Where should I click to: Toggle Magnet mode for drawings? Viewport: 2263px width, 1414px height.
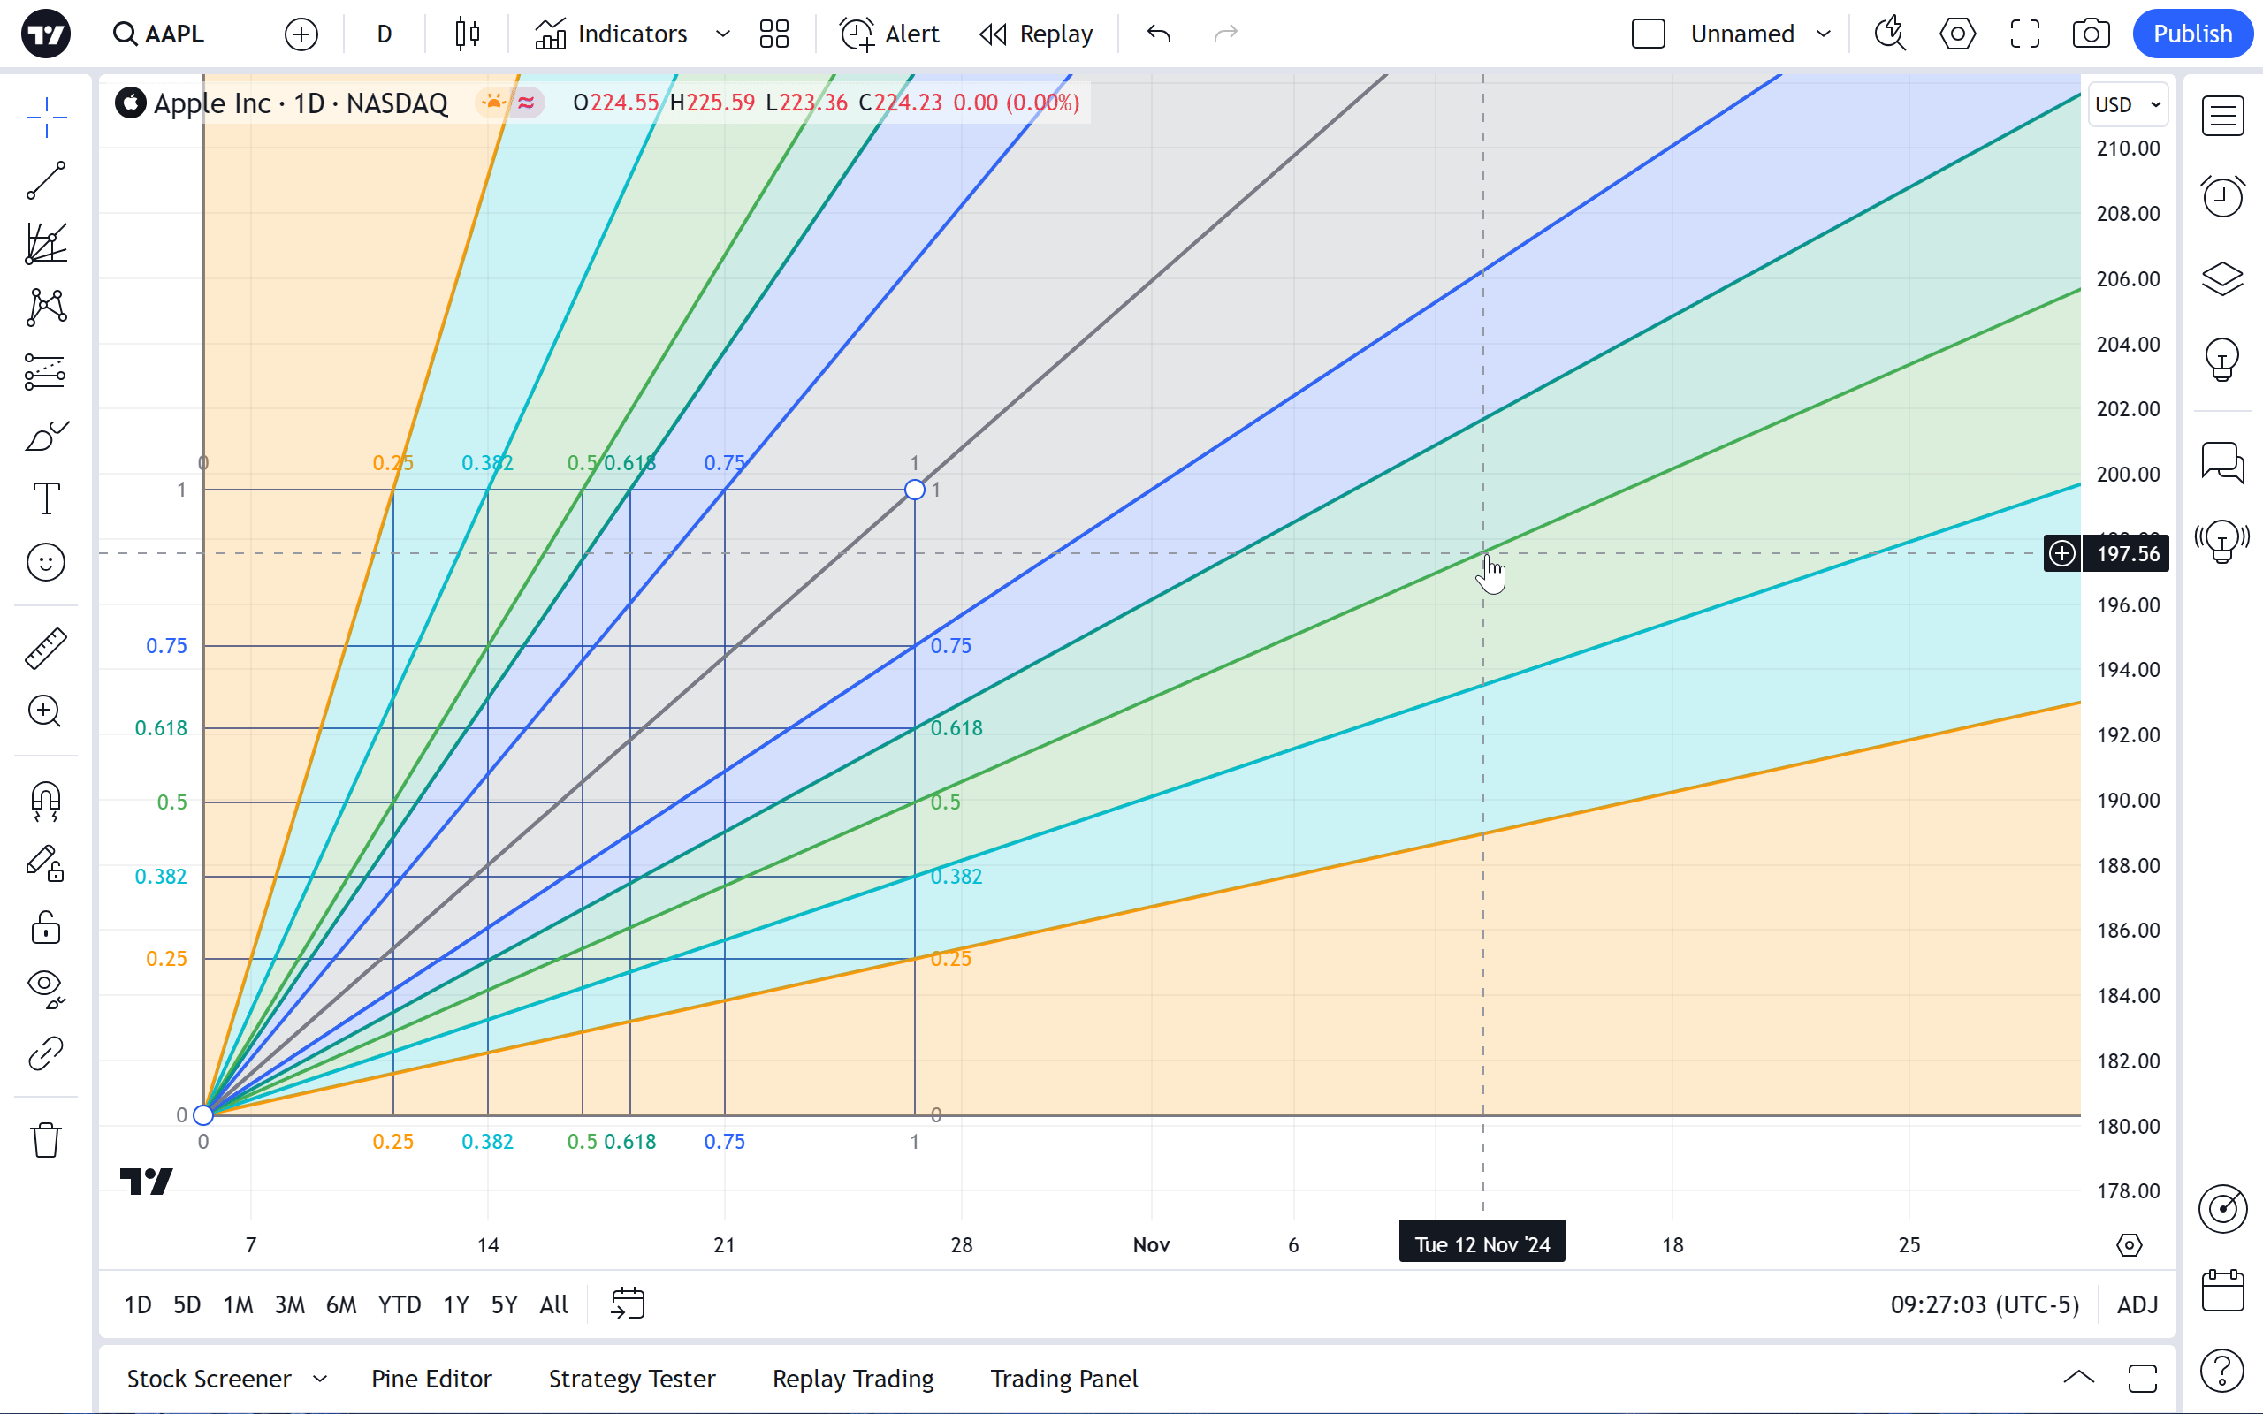45,801
